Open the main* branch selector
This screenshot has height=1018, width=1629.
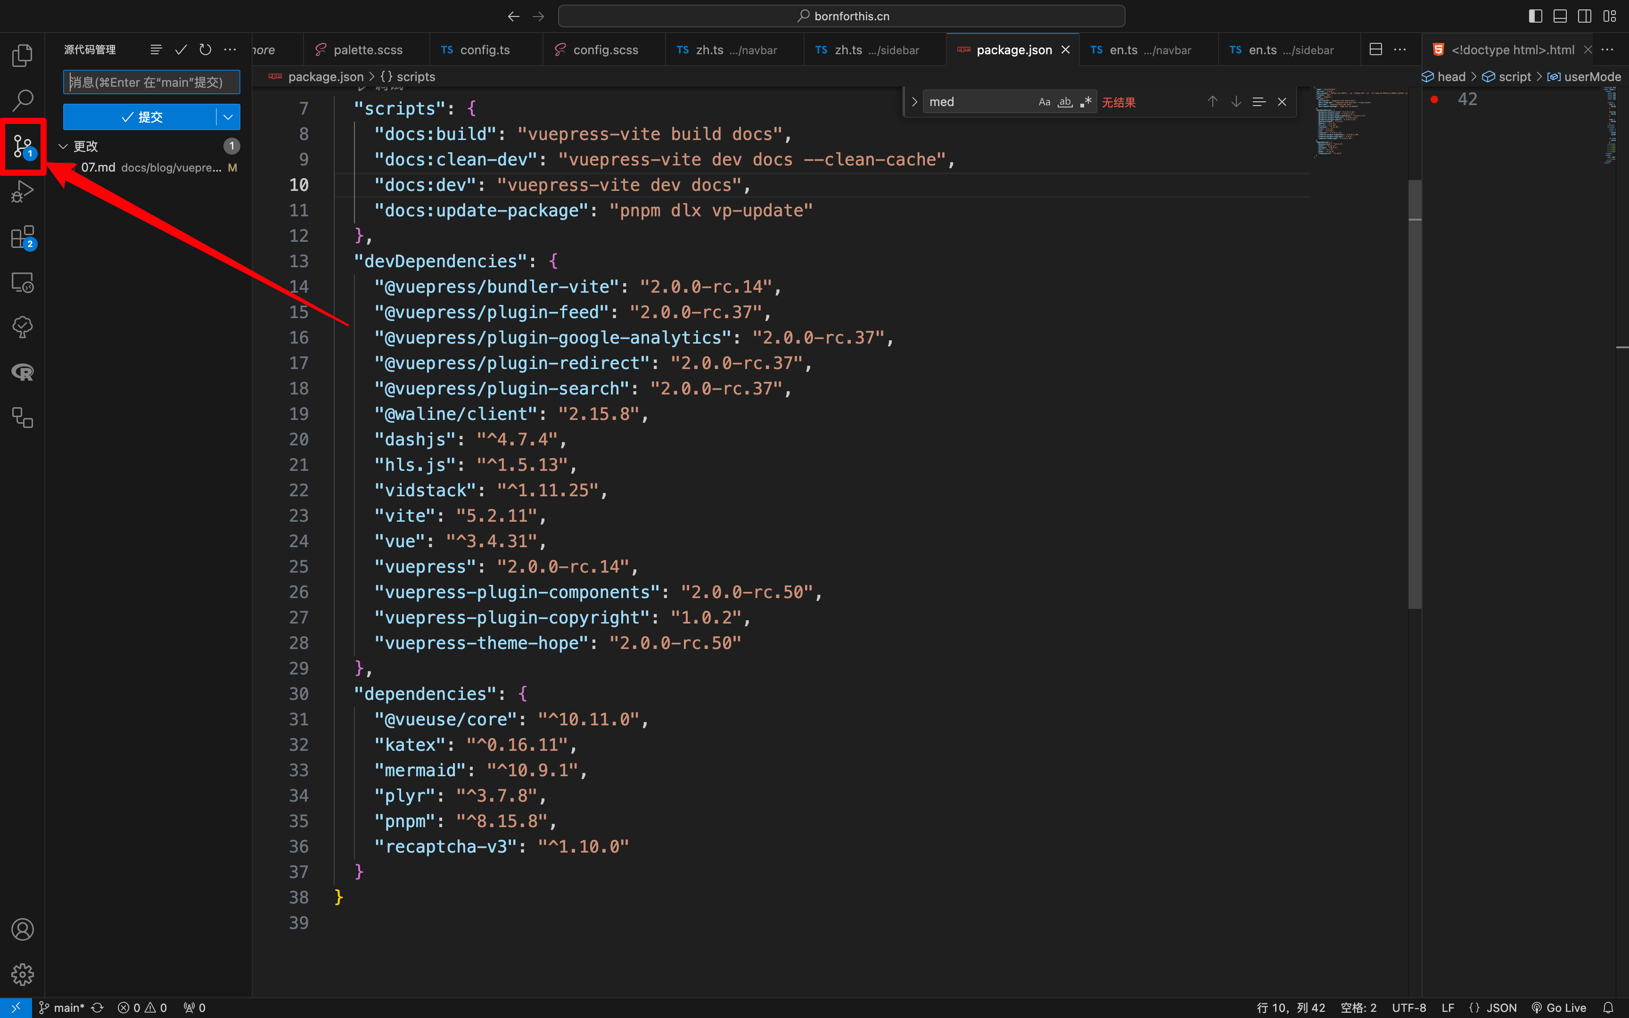click(61, 1008)
